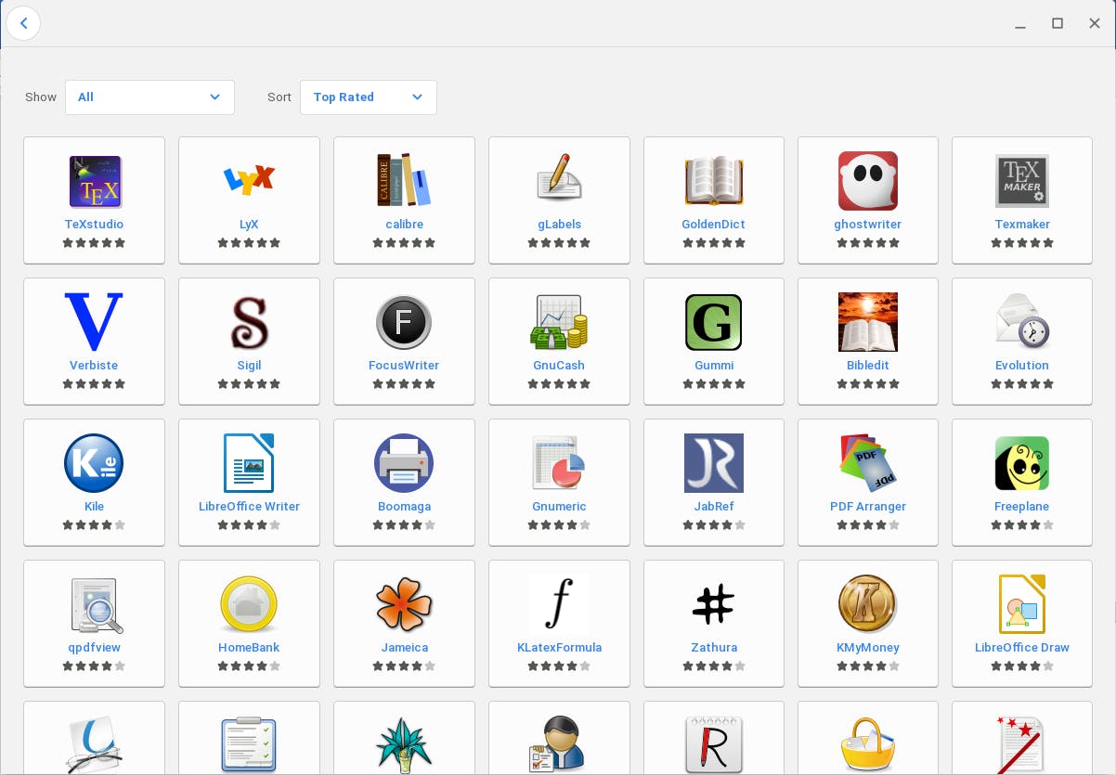The height and width of the screenshot is (775, 1116).
Task: Select the Sigil S icon
Action: click(x=249, y=322)
